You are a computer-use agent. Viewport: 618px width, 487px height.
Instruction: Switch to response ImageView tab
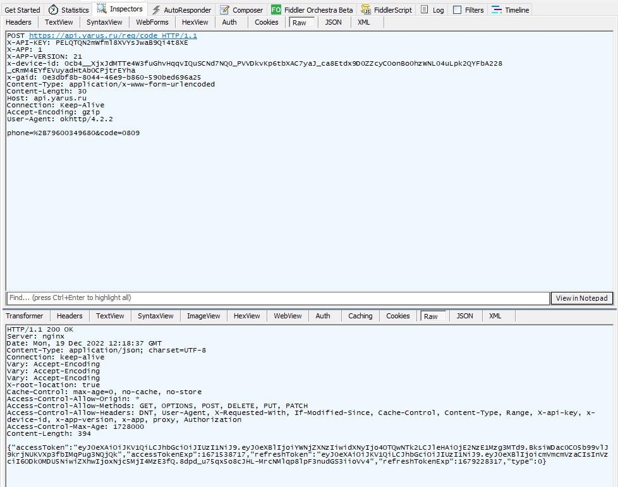(x=203, y=316)
